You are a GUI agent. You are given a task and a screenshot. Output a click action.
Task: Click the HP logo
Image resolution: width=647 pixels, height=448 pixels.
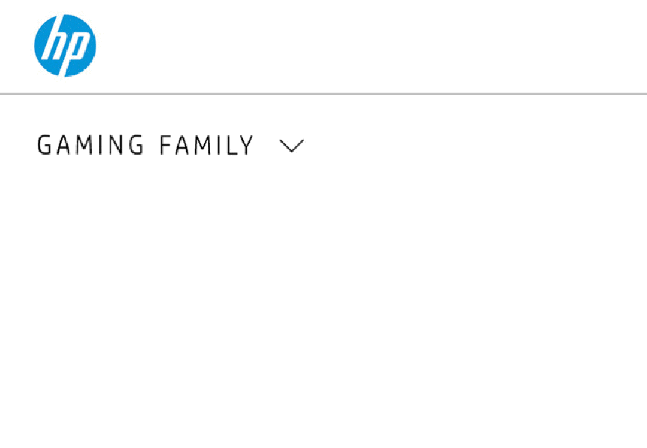pos(65,46)
